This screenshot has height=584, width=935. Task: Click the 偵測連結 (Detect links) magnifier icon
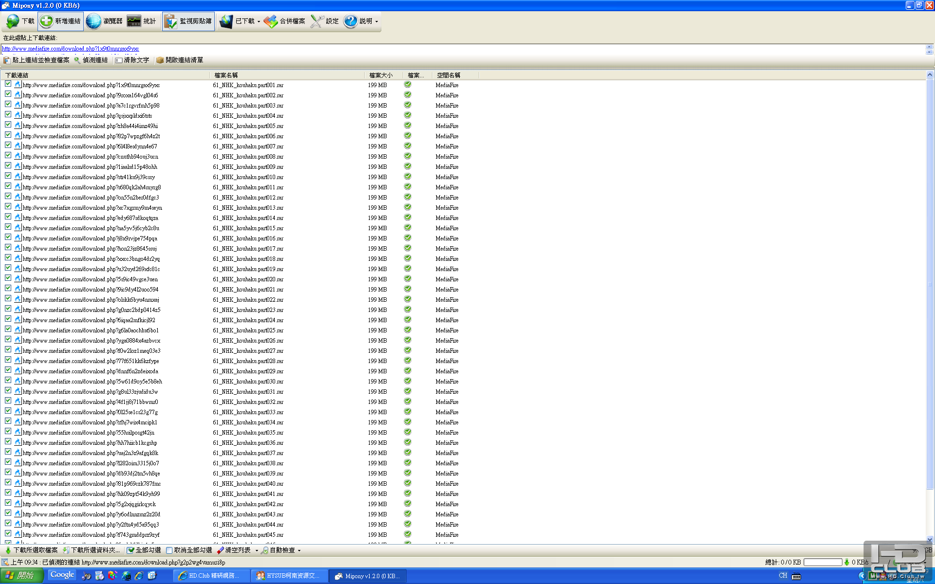(77, 60)
